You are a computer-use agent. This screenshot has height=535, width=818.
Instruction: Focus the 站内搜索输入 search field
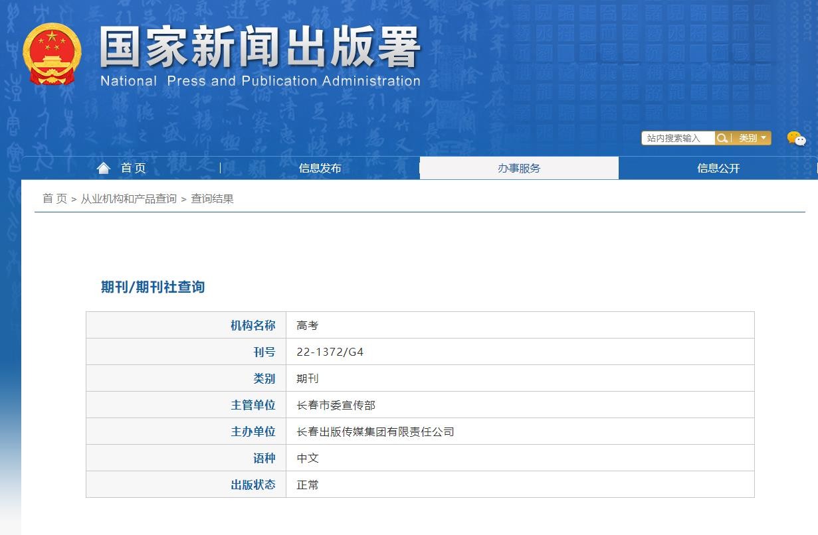pos(677,138)
